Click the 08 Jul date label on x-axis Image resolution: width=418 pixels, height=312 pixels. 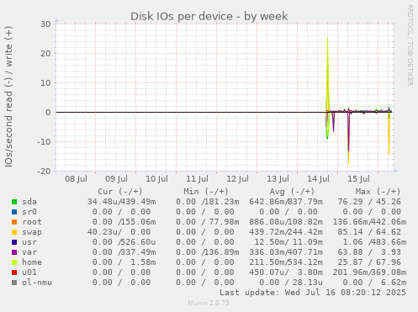click(x=76, y=179)
